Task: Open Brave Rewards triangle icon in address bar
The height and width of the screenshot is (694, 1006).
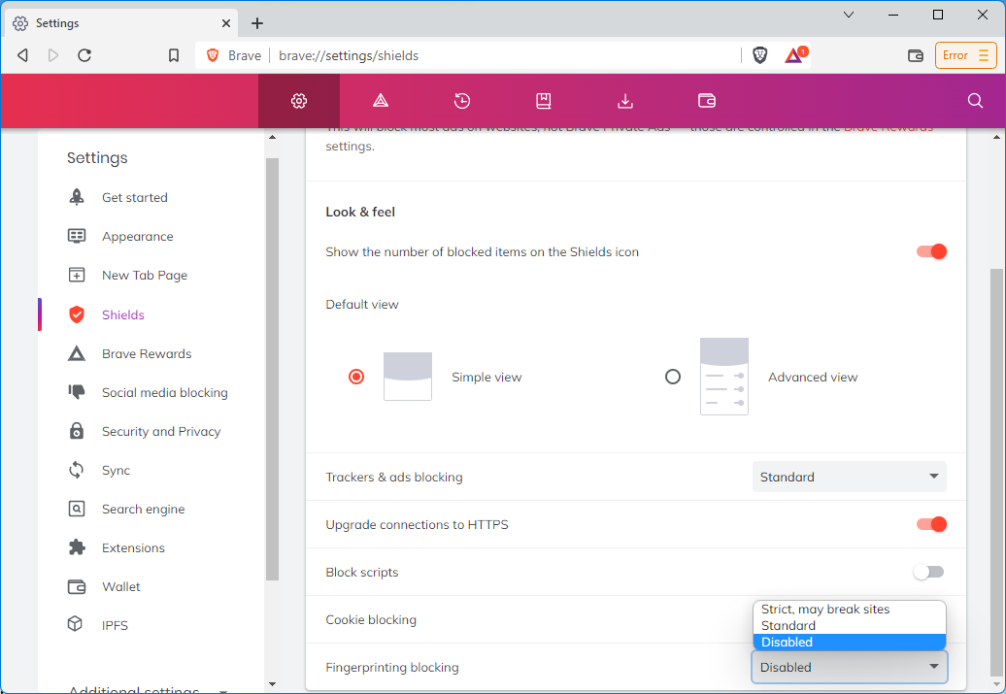Action: (794, 55)
